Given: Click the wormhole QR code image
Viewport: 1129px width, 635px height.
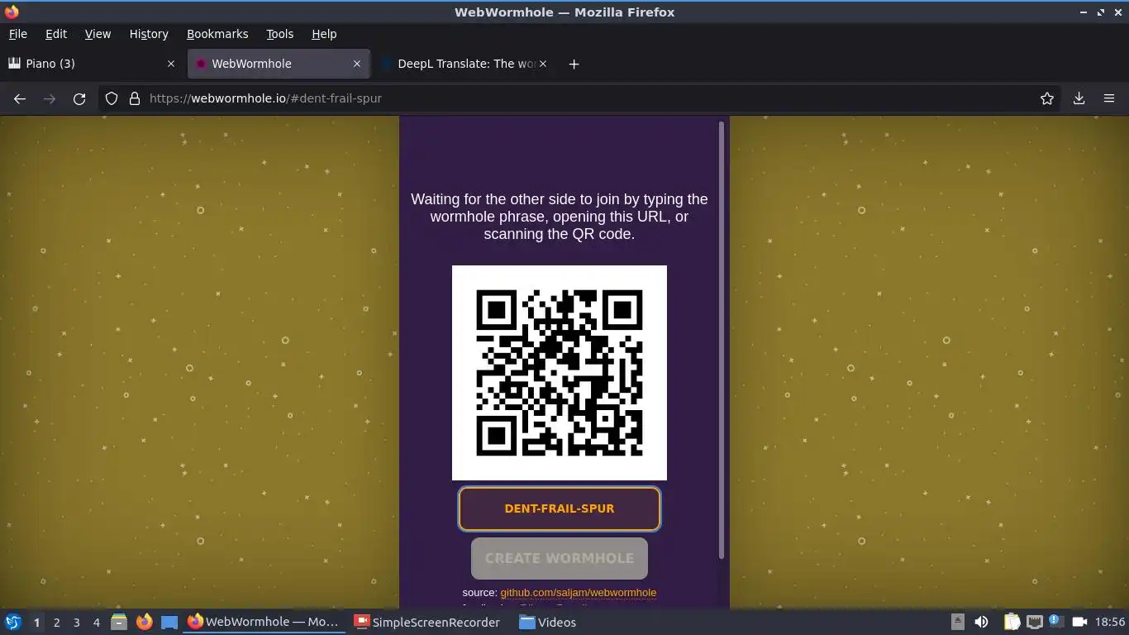Looking at the screenshot, I should pyautogui.click(x=560, y=373).
